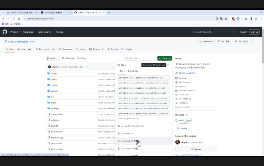Screen dimensions: 264x166
Task: Go back to the previous page
Action: [3, 18]
